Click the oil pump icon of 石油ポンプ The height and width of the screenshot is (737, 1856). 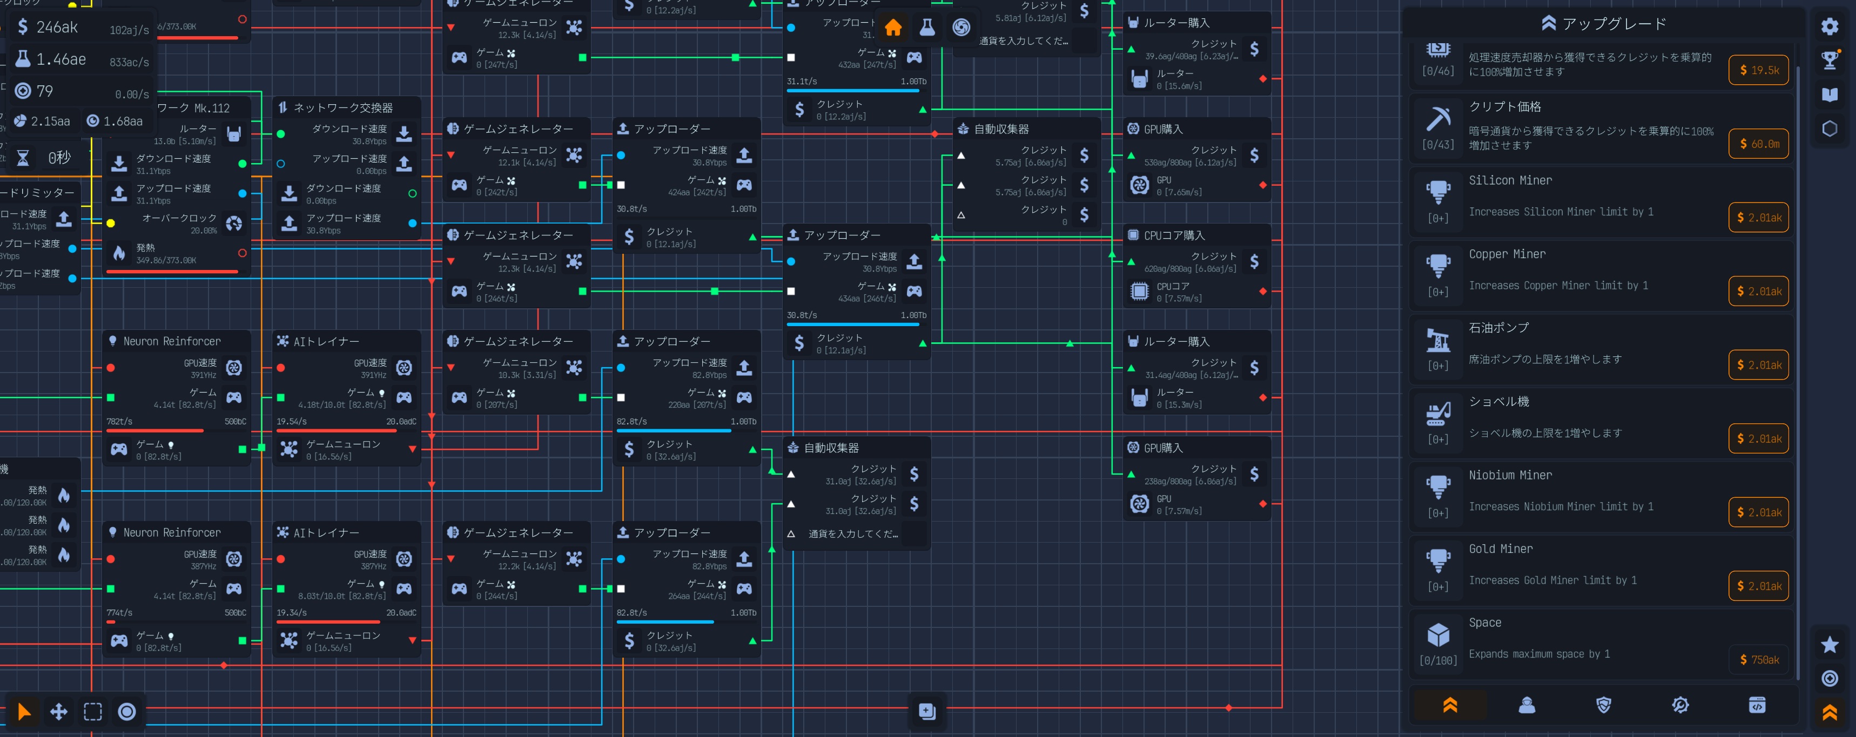(1438, 339)
